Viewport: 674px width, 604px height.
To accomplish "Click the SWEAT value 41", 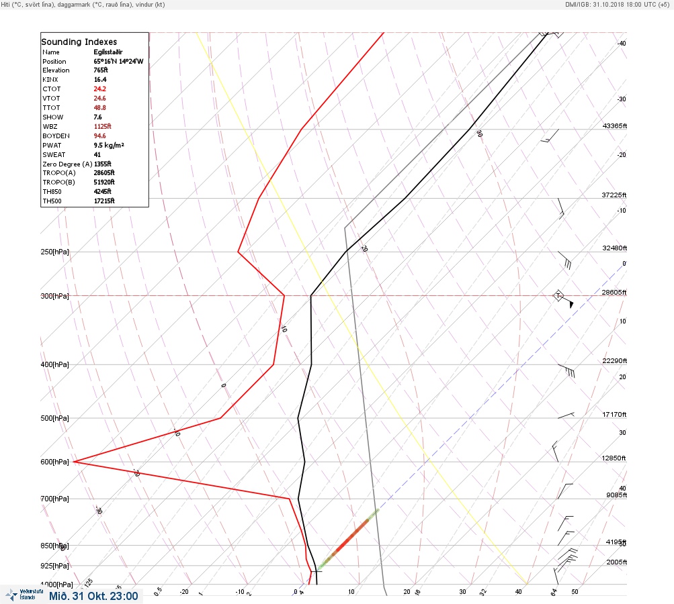I will 97,154.
